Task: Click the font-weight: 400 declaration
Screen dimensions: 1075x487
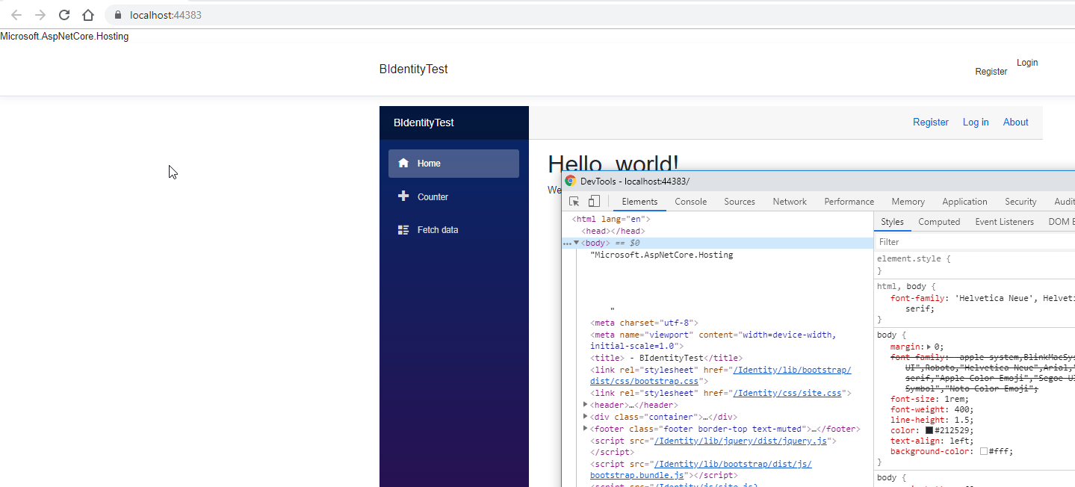Action: click(x=932, y=409)
